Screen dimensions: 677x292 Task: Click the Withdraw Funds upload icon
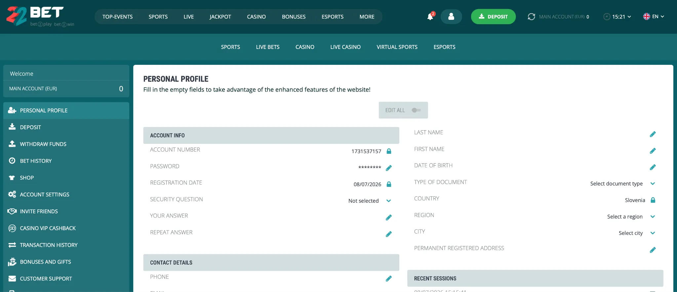(x=12, y=144)
